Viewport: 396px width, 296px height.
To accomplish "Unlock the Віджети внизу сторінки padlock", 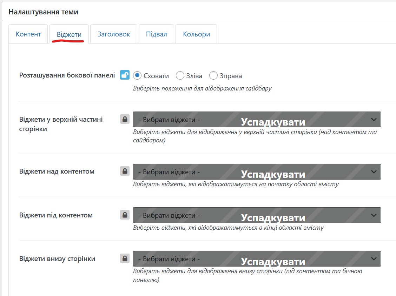I will point(125,258).
